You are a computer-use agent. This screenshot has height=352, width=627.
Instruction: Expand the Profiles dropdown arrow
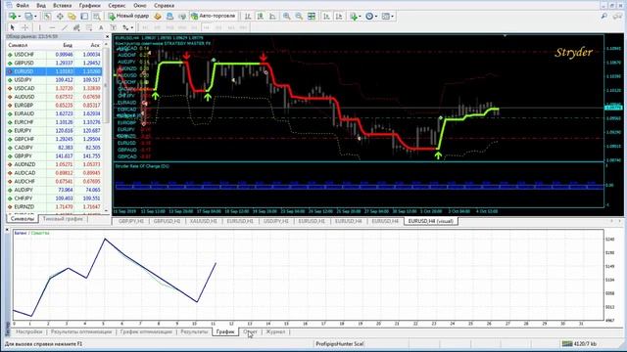tap(35, 17)
